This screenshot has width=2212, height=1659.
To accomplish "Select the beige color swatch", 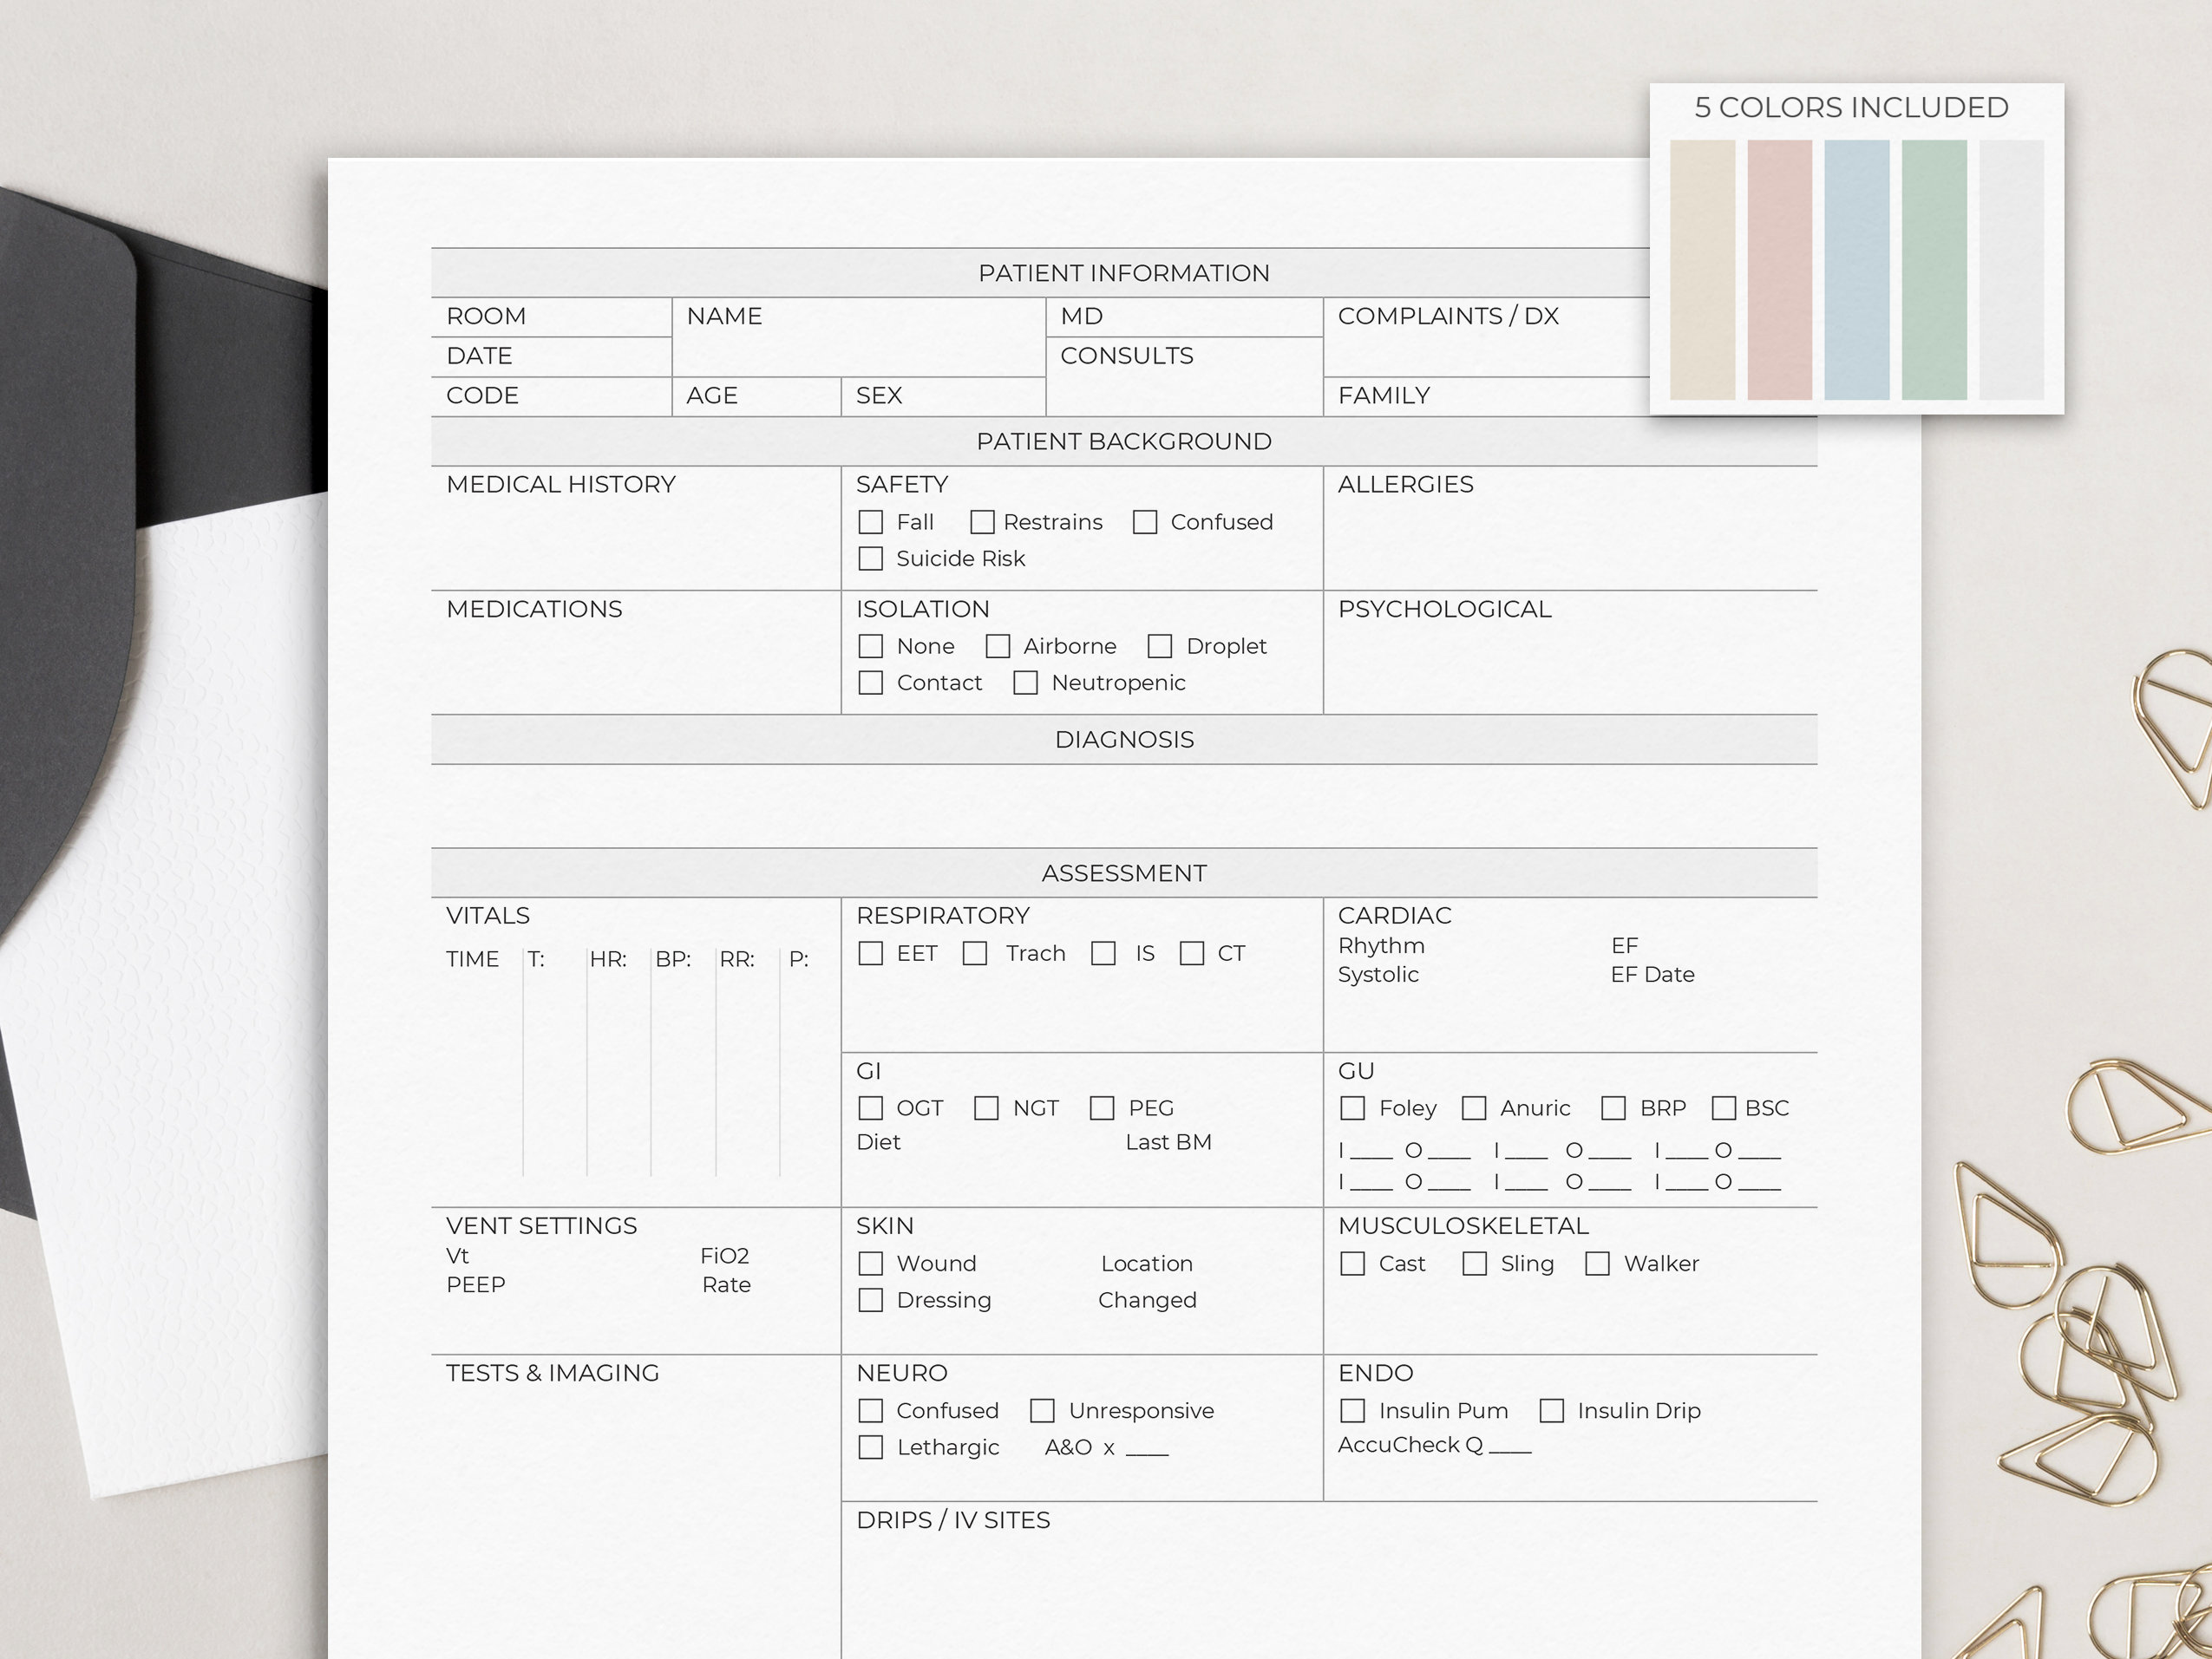I will tap(1703, 270).
